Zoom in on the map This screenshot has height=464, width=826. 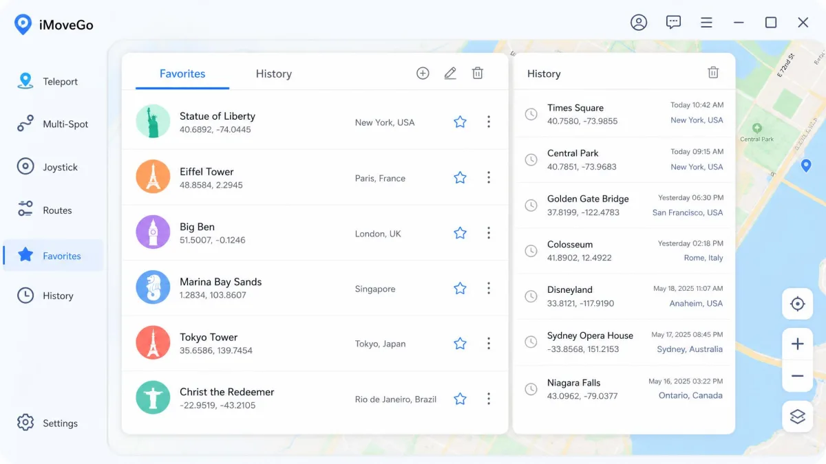tap(797, 344)
